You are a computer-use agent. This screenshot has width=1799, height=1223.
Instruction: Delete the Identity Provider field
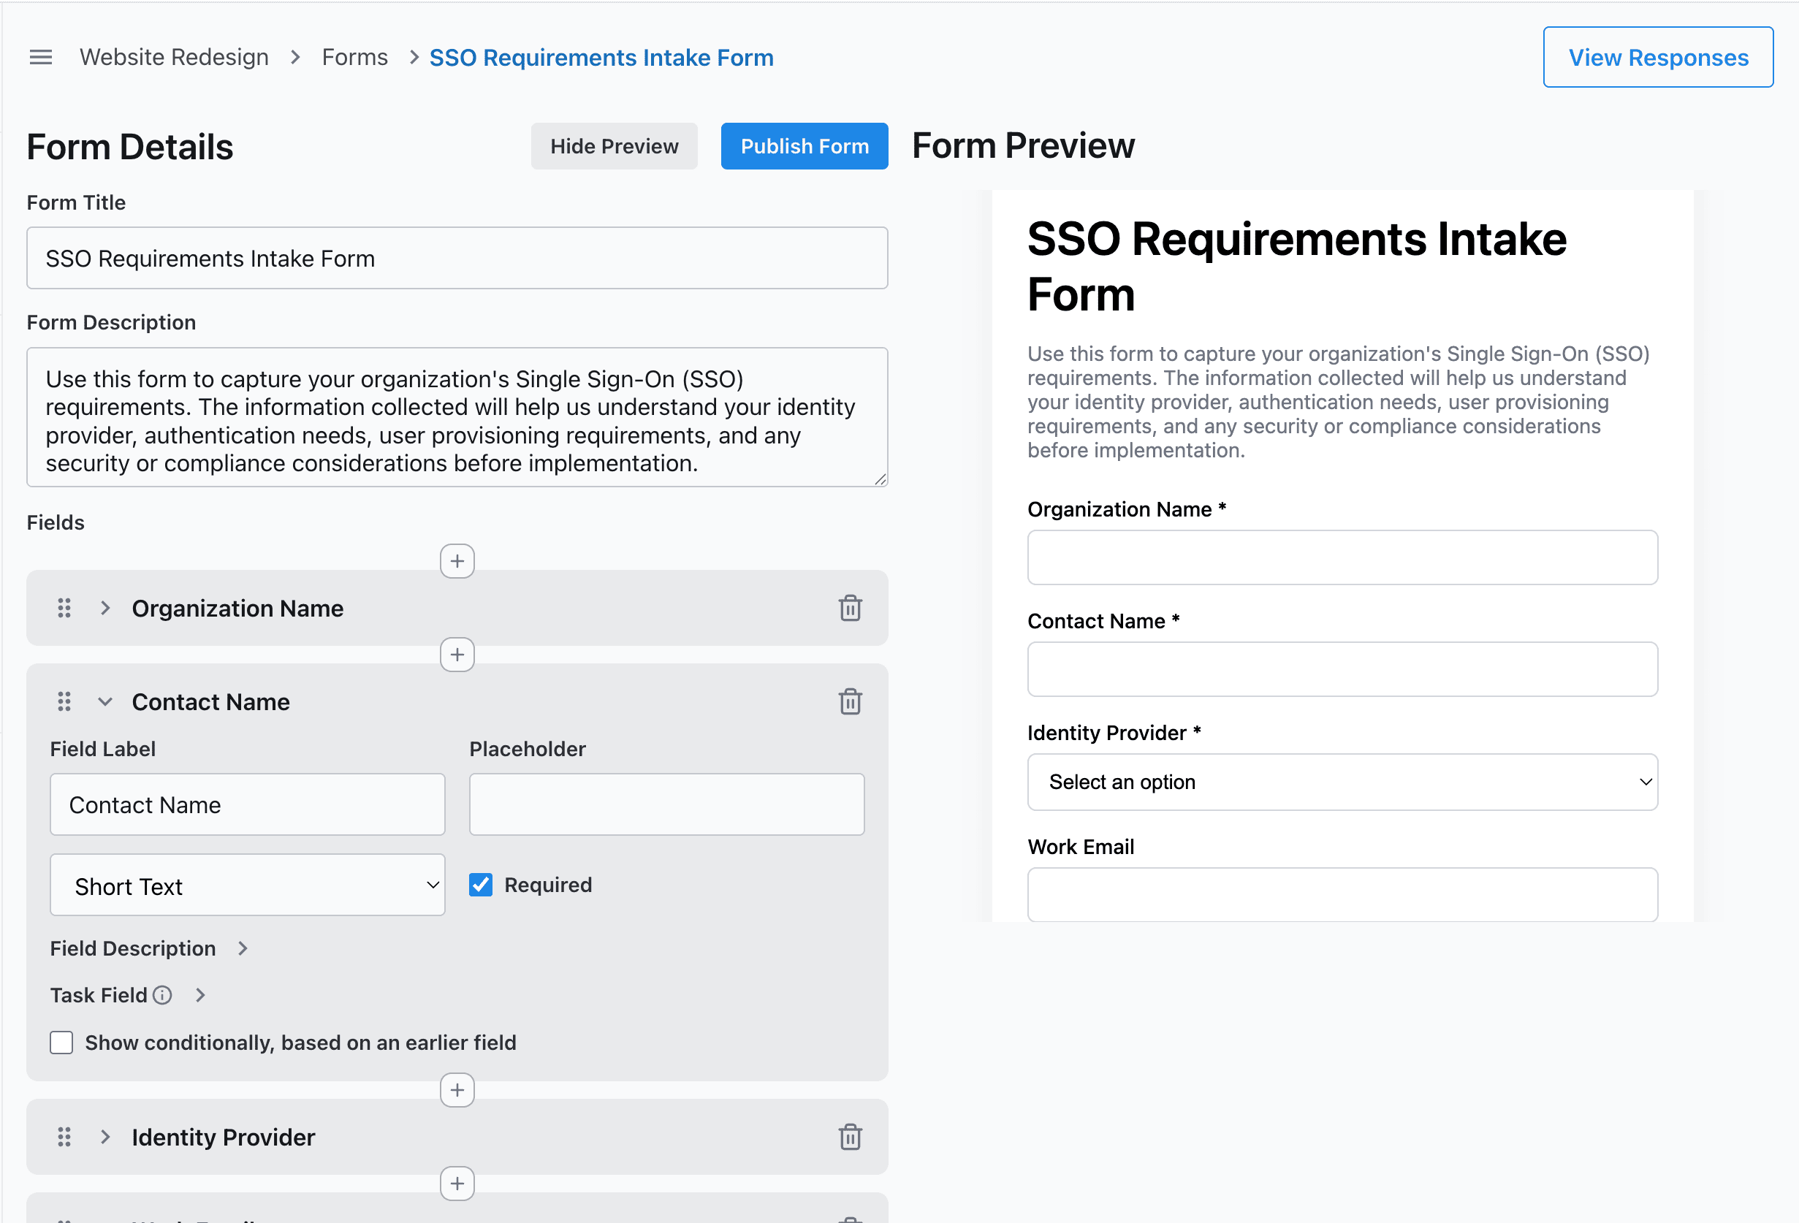[850, 1136]
